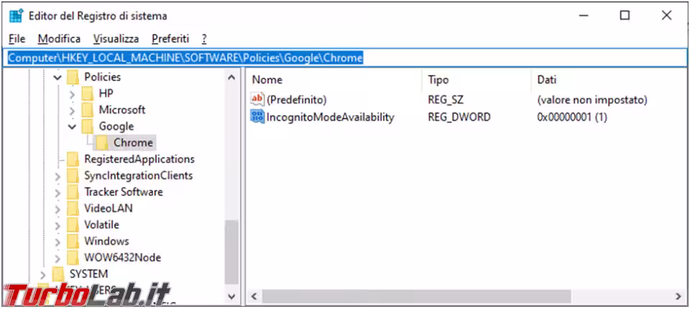
Task: Click the Registry Editor app icon in title bar
Action: click(16, 16)
